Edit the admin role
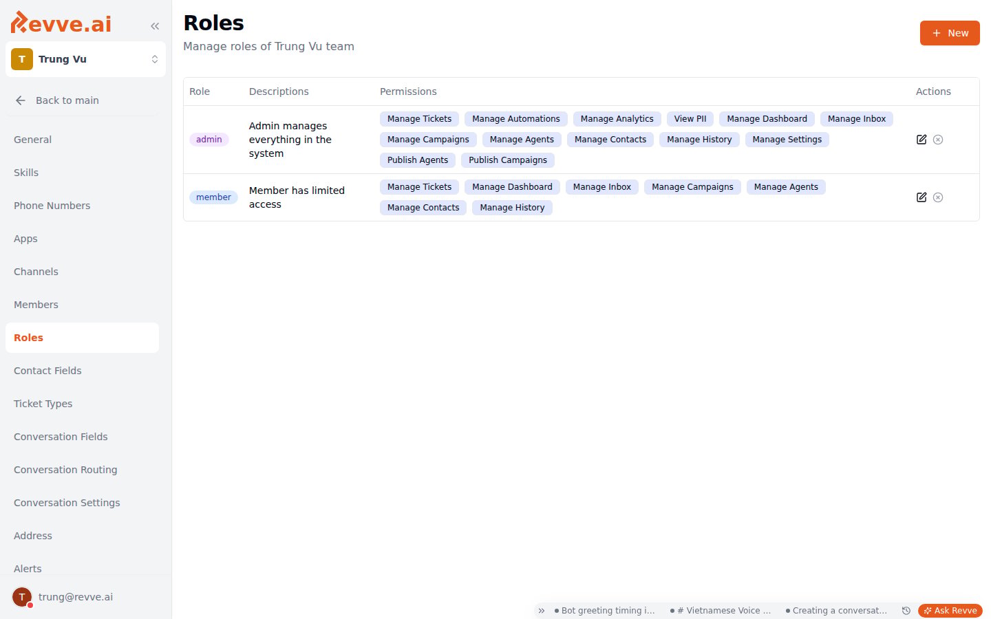 tap(921, 140)
